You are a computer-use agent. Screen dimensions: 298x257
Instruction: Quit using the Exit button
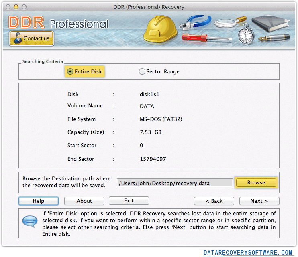tap(129, 201)
